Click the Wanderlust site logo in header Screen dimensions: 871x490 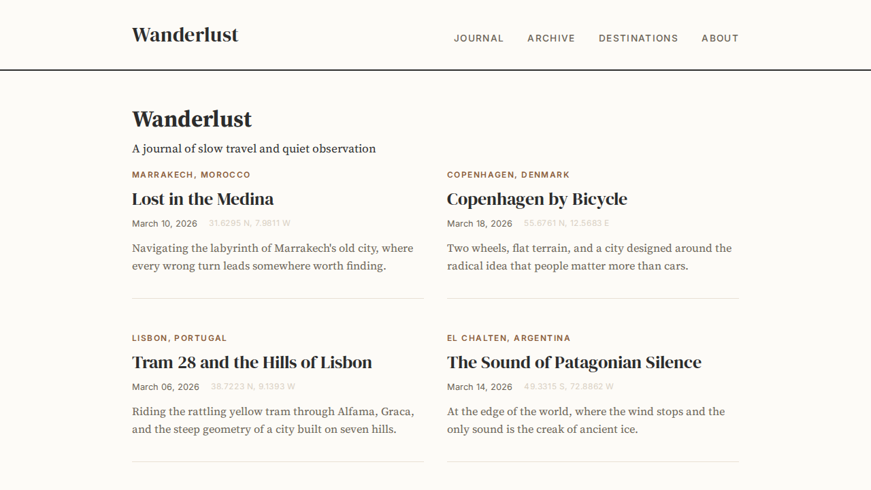click(185, 35)
